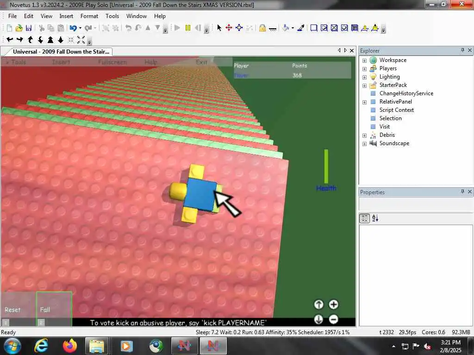Open the View menu
This screenshot has width=474, height=355.
(x=46, y=16)
